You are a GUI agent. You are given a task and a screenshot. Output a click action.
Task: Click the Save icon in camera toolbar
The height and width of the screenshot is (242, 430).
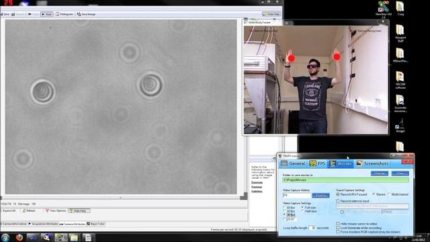(5, 14)
